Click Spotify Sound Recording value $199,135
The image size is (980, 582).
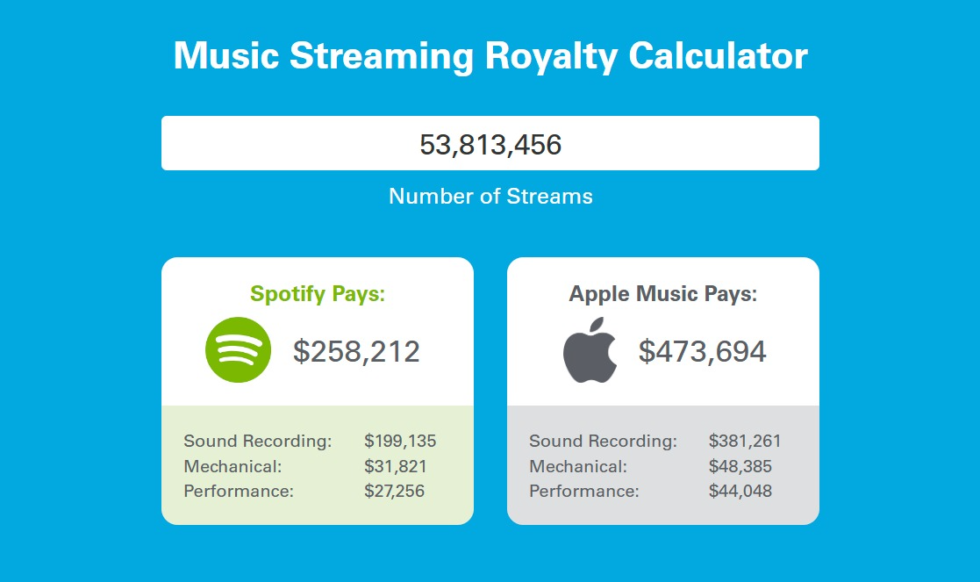(400, 441)
